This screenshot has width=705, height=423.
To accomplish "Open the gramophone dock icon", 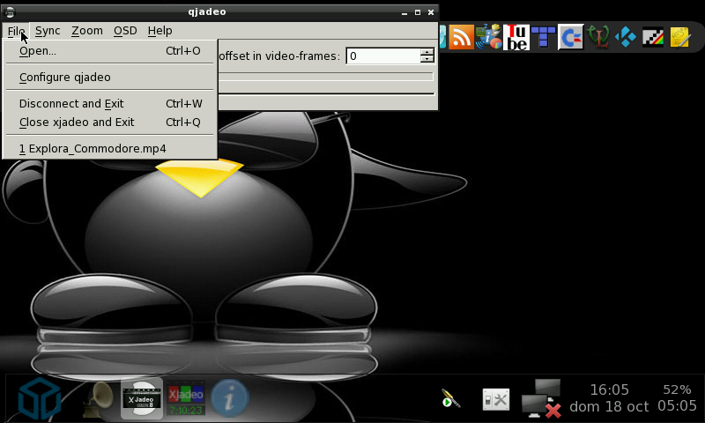I will [x=98, y=398].
